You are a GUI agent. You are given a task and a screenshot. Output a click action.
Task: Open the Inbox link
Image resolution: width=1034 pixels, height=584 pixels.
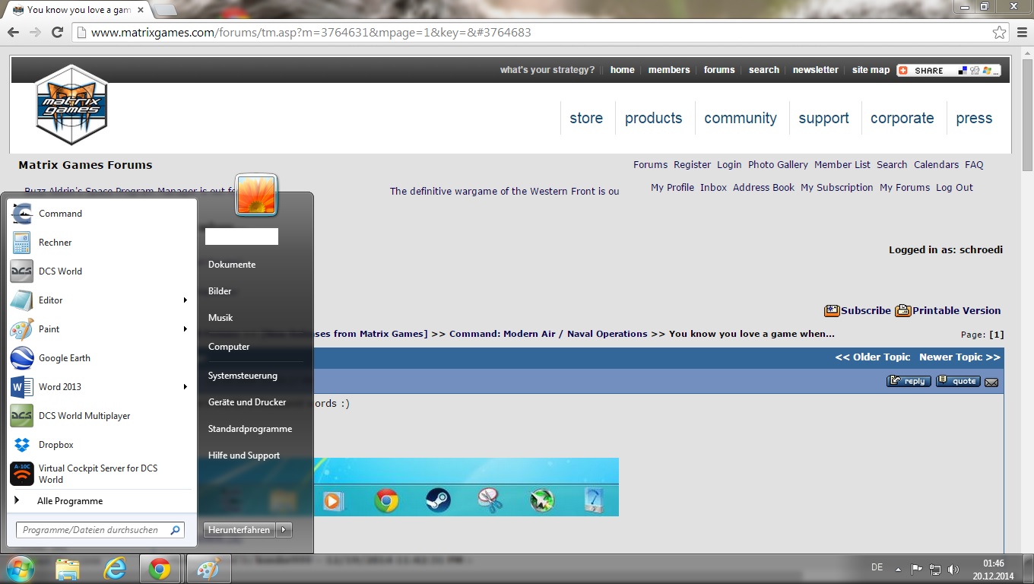[713, 187]
